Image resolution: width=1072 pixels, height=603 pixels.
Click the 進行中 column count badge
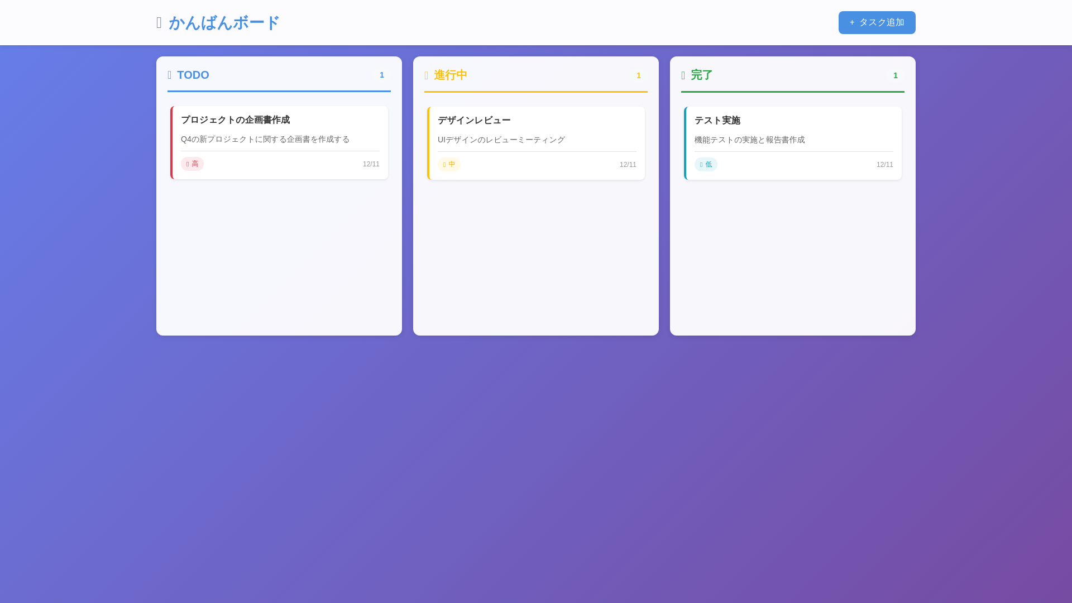[639, 75]
